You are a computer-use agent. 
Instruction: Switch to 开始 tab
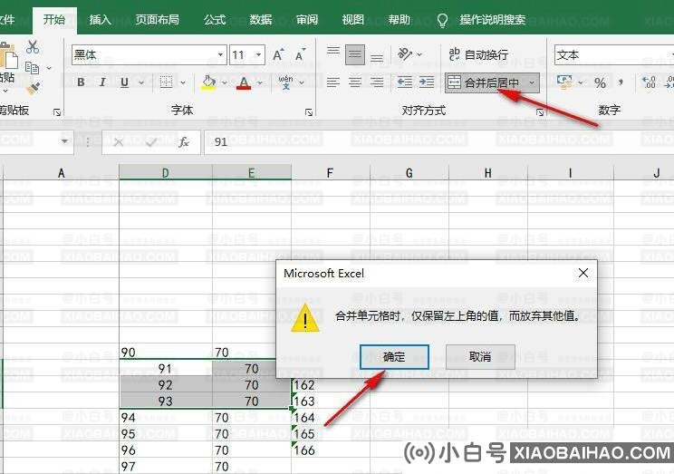(x=54, y=20)
